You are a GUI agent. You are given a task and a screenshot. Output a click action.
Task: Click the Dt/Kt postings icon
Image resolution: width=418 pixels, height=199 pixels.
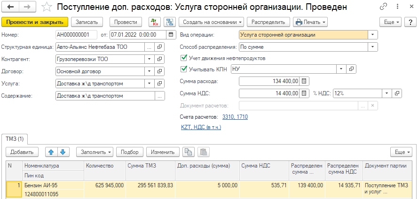click(154, 22)
